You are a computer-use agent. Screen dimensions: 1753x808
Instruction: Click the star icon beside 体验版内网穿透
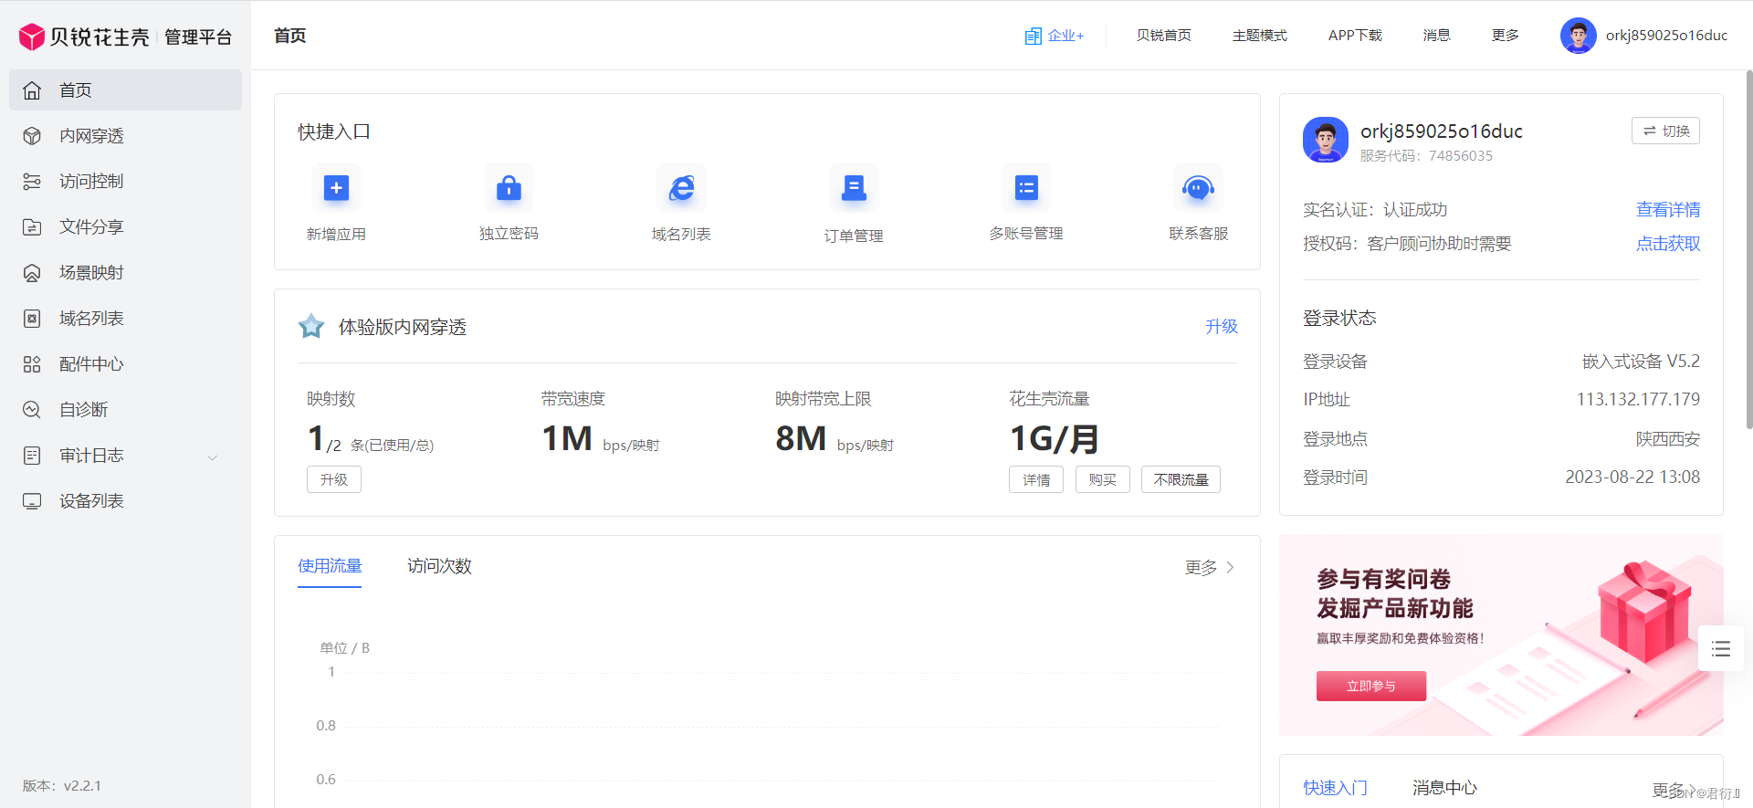click(311, 326)
